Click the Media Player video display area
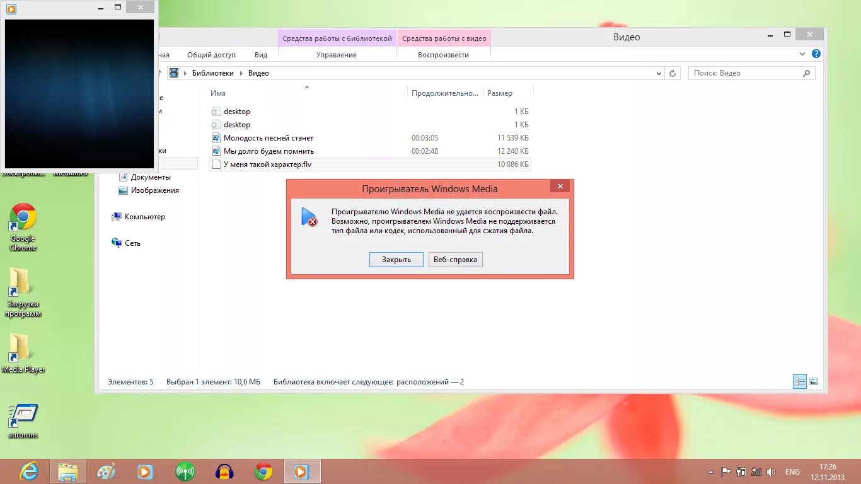This screenshot has width=861, height=484. [79, 93]
